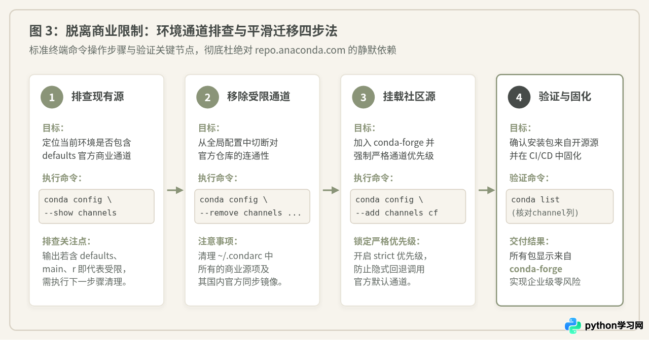Select the line '从全局配置中切断对'
The width and height of the screenshot is (649, 340).
[238, 143]
